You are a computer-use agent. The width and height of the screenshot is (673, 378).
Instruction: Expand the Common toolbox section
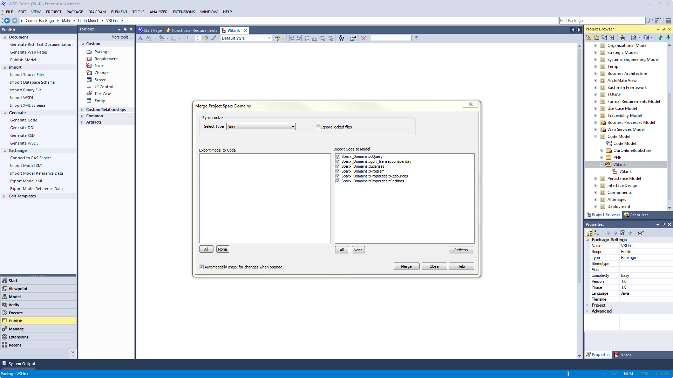[82, 116]
